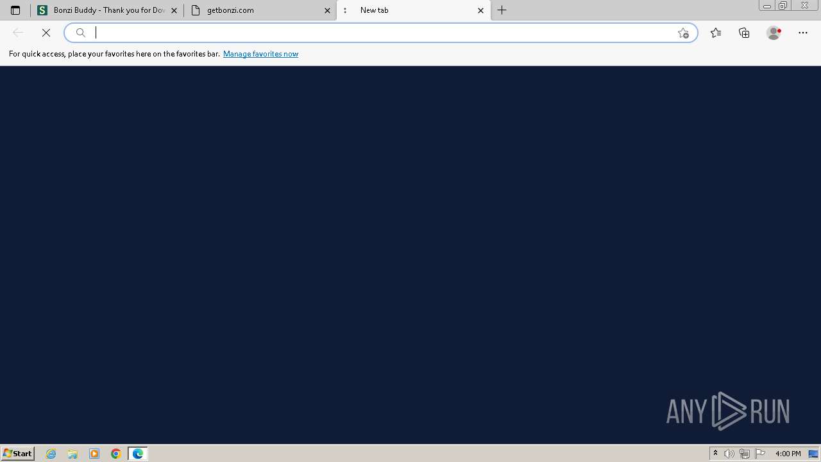This screenshot has height=462, width=821.
Task: Stop loading the page
Action: point(46,33)
